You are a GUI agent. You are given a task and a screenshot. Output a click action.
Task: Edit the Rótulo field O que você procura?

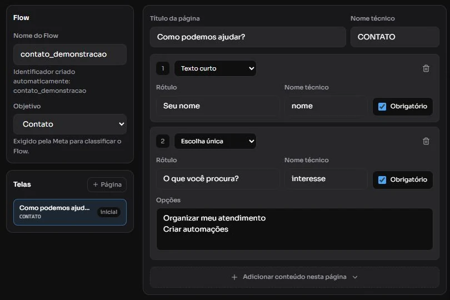pyautogui.click(x=218, y=179)
